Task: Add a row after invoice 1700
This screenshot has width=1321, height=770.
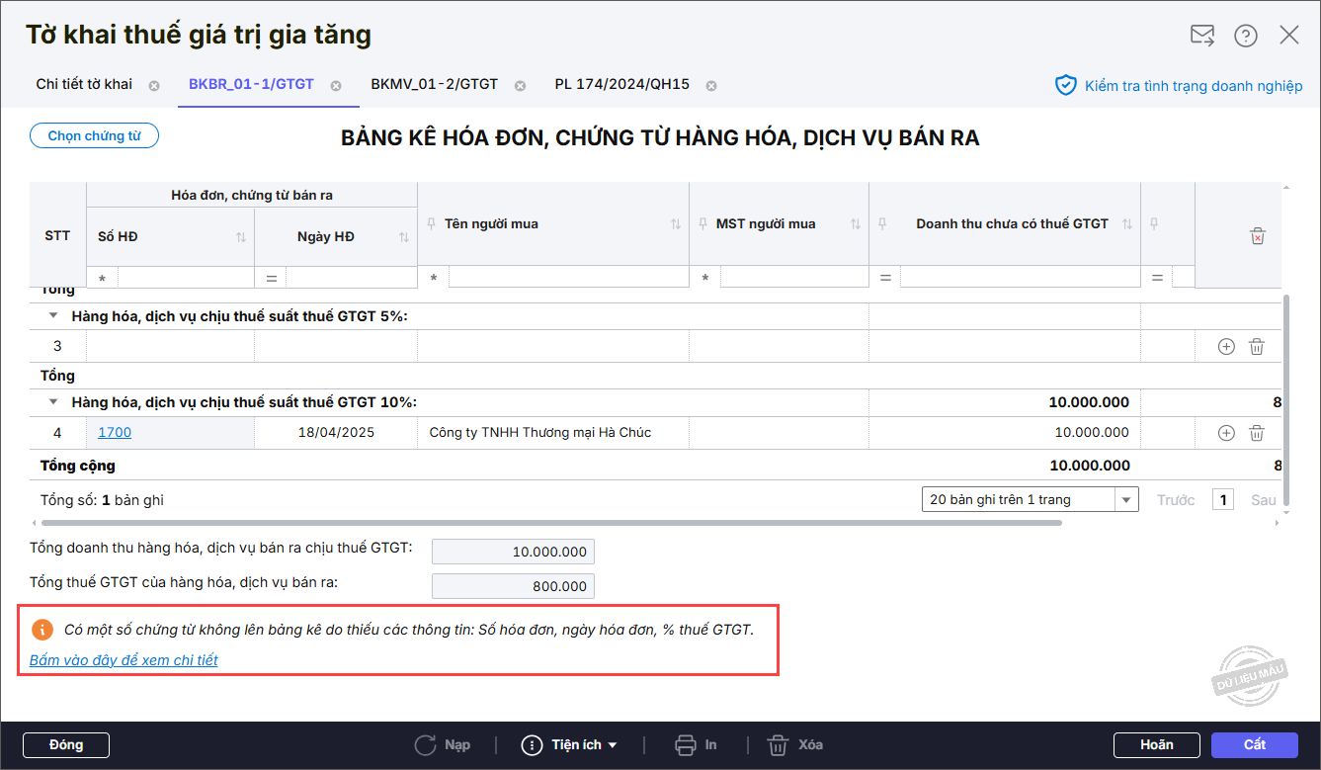Action: tap(1226, 433)
